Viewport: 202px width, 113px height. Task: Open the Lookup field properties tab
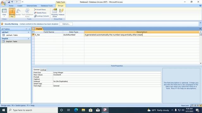coord(43,70)
